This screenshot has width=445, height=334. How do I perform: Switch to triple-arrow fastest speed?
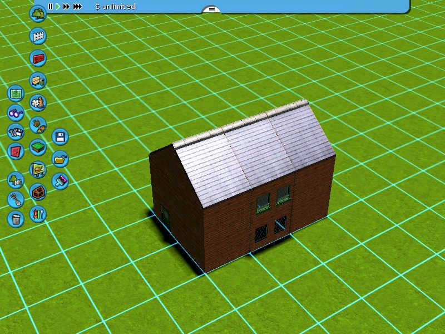point(78,7)
